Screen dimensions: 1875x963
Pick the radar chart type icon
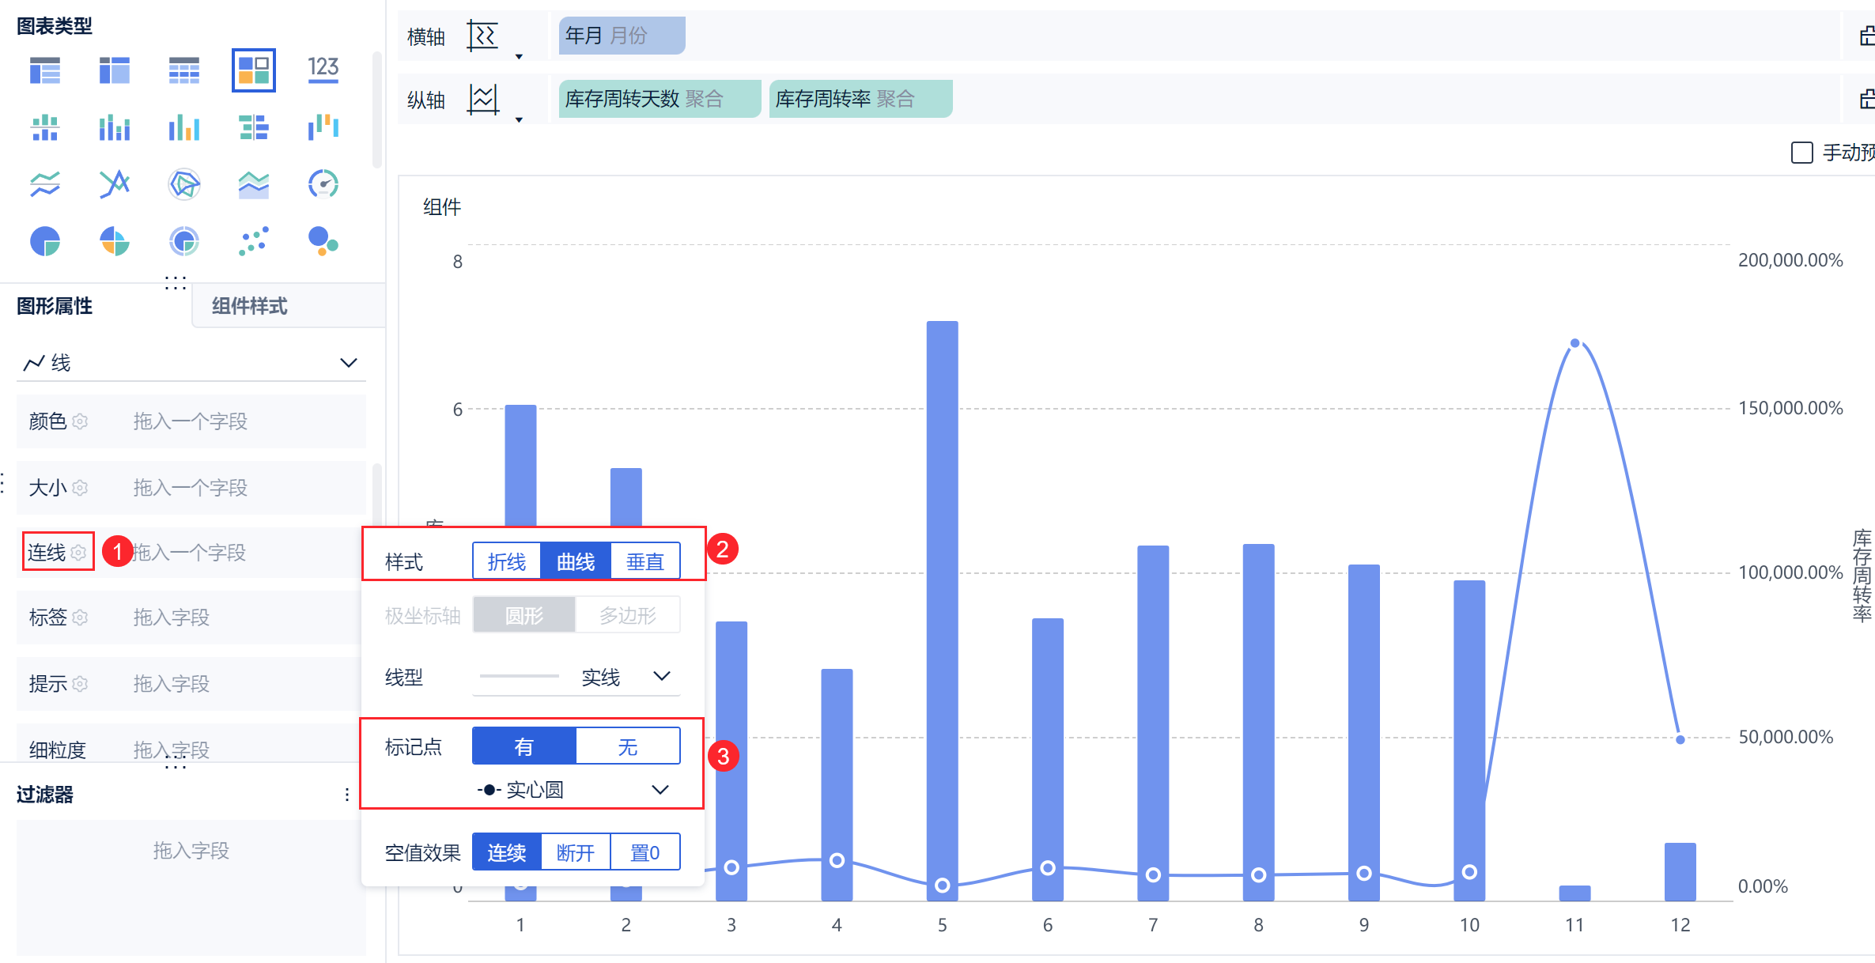[x=183, y=184]
